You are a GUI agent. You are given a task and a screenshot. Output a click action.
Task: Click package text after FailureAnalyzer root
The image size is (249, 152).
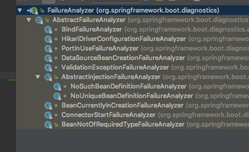[x=158, y=10]
